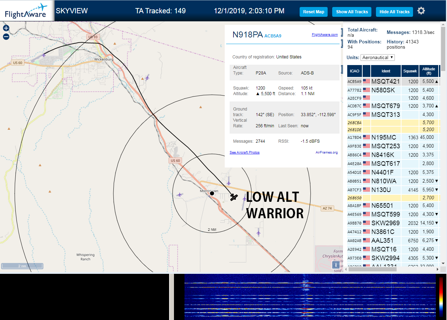This screenshot has height=320, width=447.
Task: Click the US flag in N580SK row
Action: pyautogui.click(x=366, y=90)
